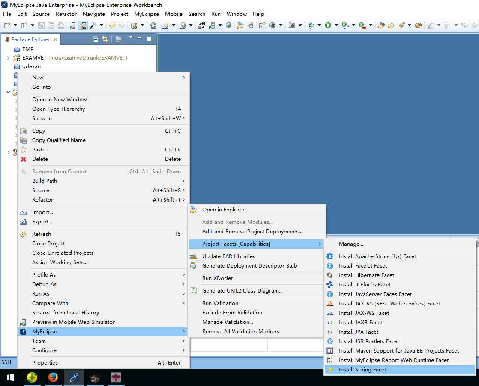This screenshot has width=479, height=386.
Task: Open Firefox from the taskbar
Action: 53,378
